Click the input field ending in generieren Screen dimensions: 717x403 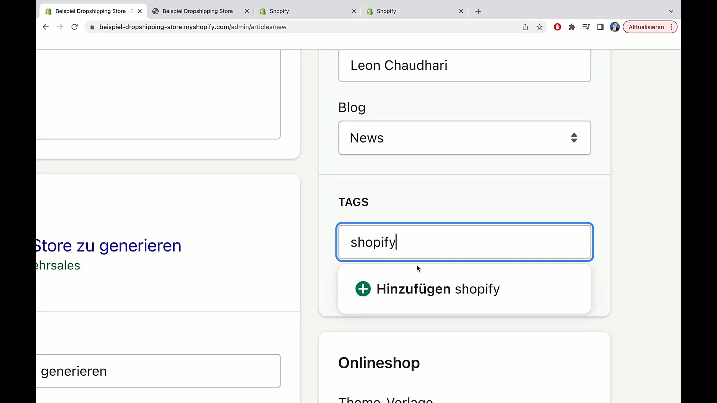pos(158,371)
